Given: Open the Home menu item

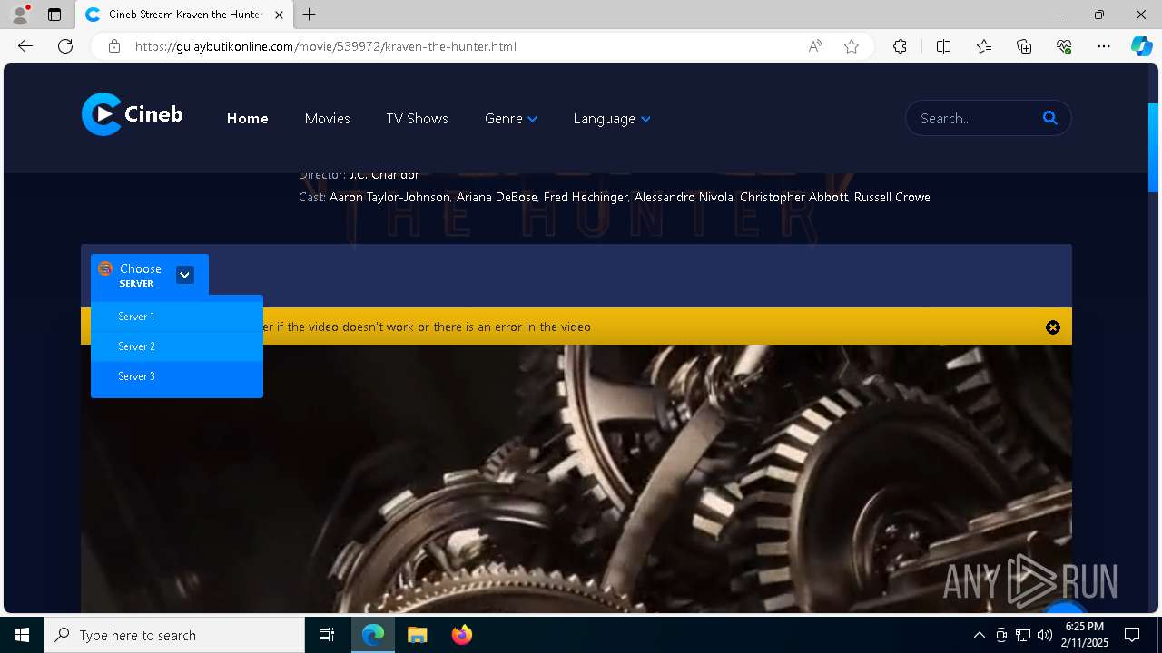Looking at the screenshot, I should point(247,119).
